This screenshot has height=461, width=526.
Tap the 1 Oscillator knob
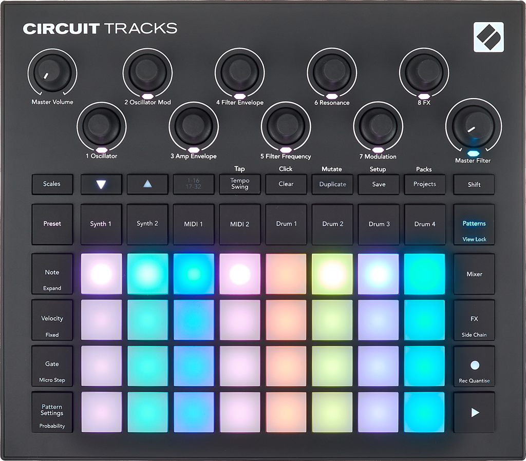point(101,125)
